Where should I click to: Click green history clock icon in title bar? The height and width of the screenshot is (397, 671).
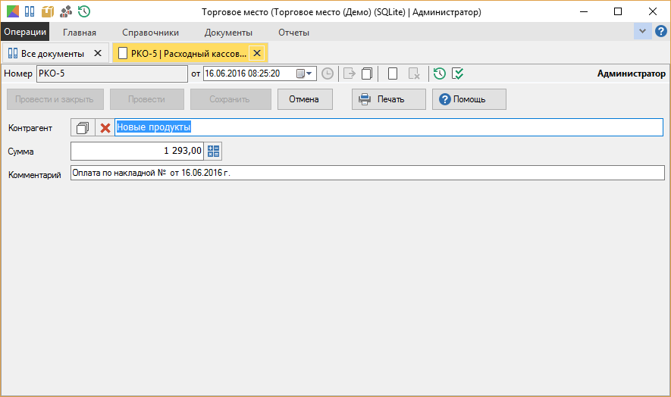click(84, 11)
